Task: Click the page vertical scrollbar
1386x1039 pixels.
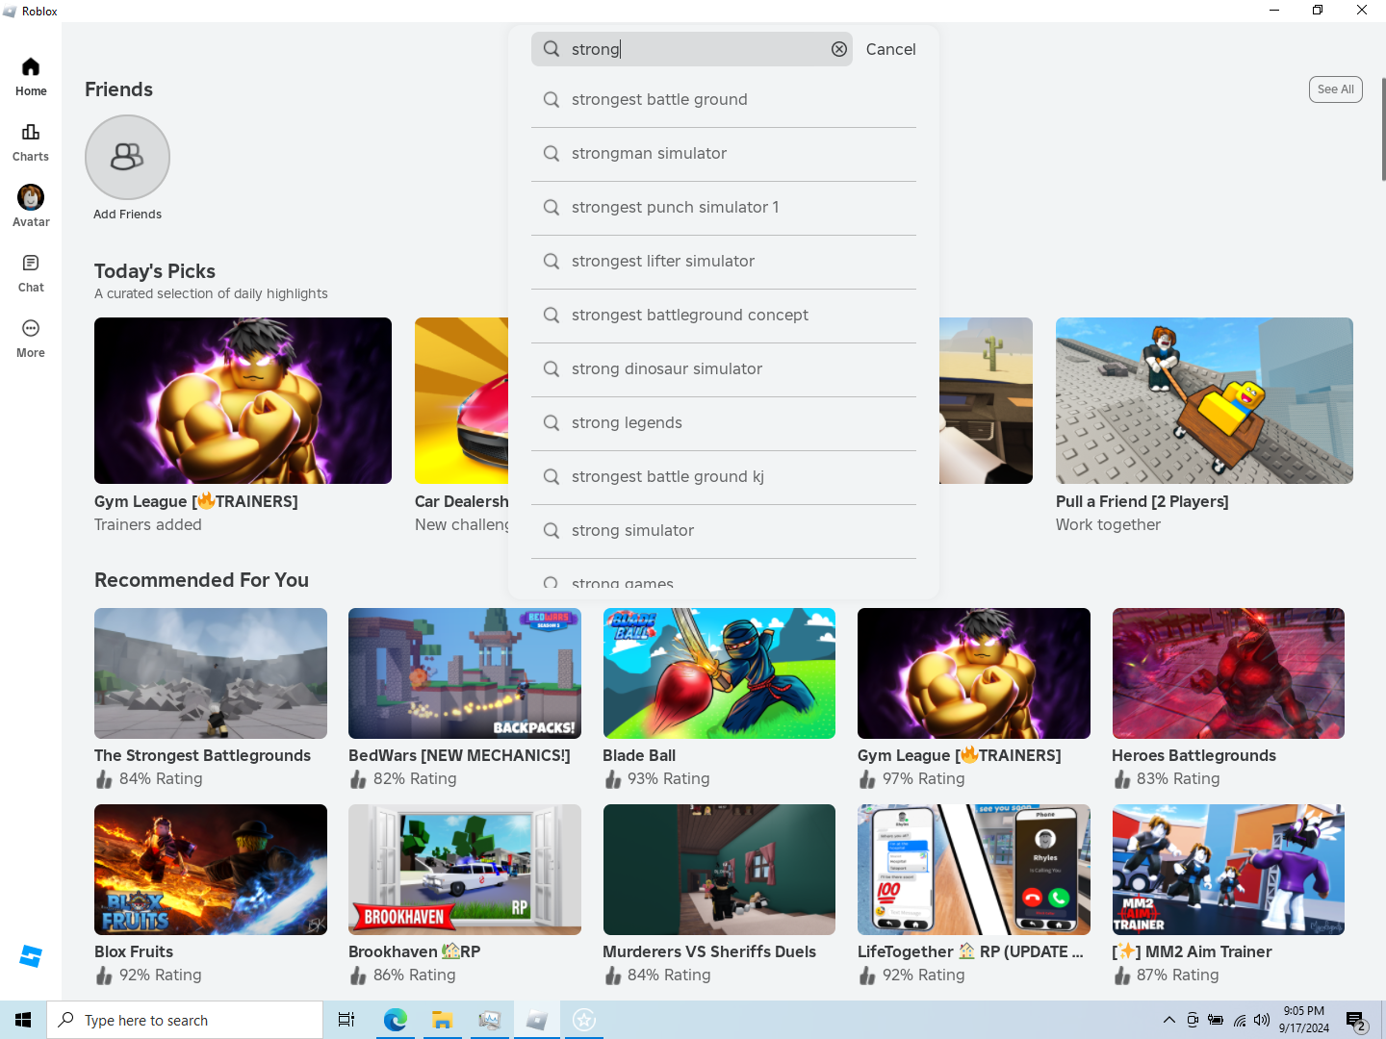Action: coord(1383,129)
